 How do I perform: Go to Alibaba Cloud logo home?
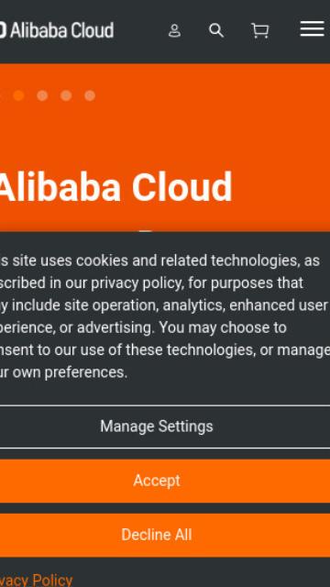click(x=56, y=30)
